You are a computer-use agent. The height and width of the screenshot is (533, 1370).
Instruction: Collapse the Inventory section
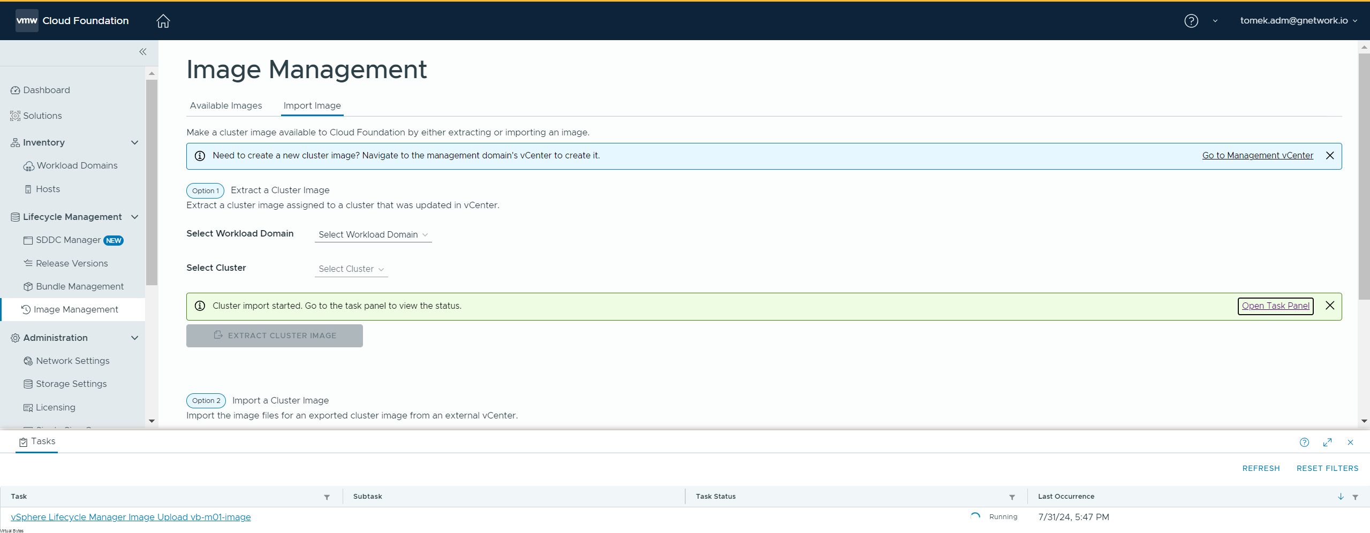135,142
